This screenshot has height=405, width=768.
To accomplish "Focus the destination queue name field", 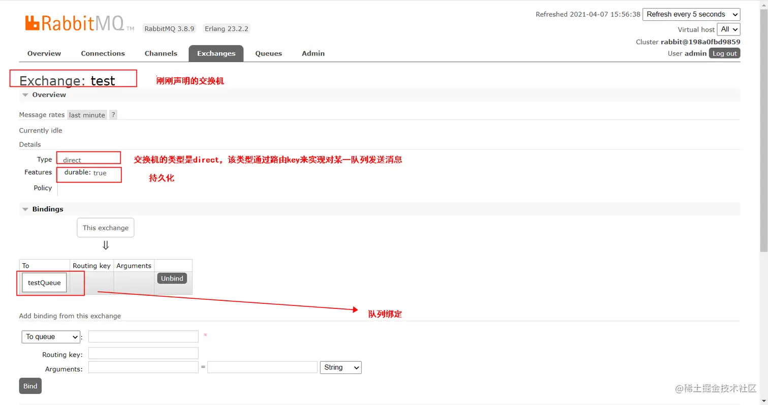I will (143, 336).
